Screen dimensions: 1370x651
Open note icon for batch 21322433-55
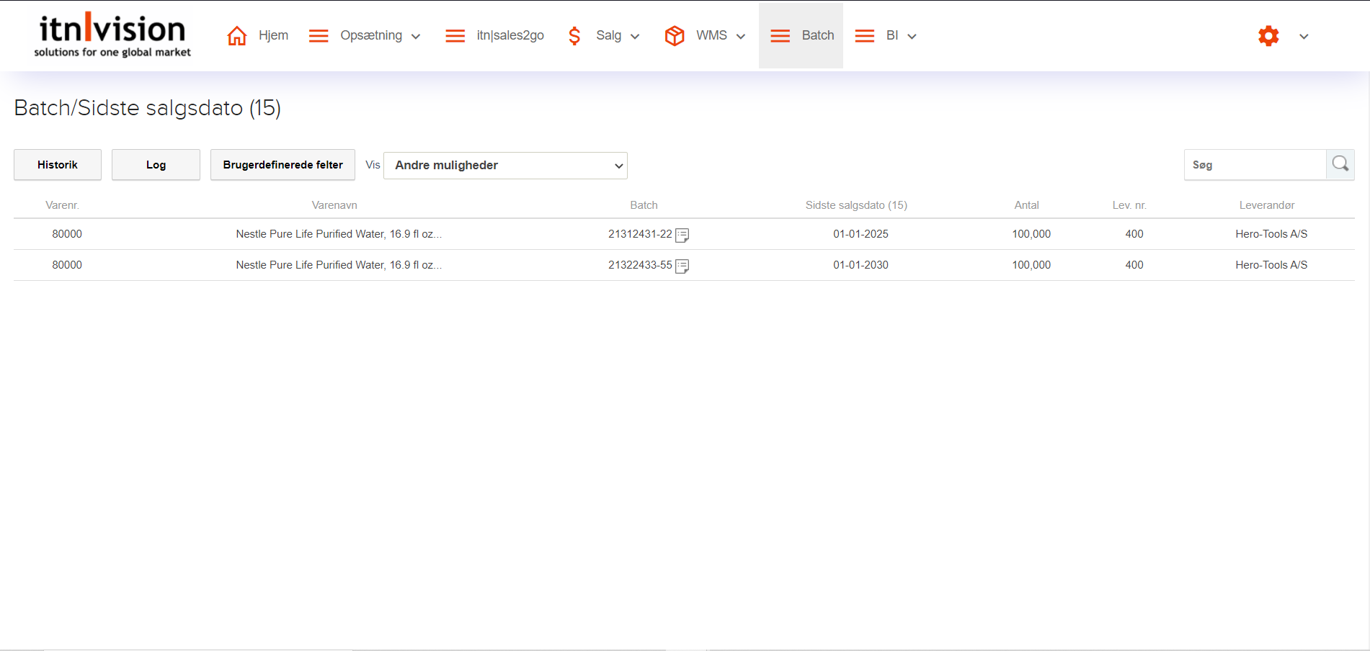pos(682,266)
